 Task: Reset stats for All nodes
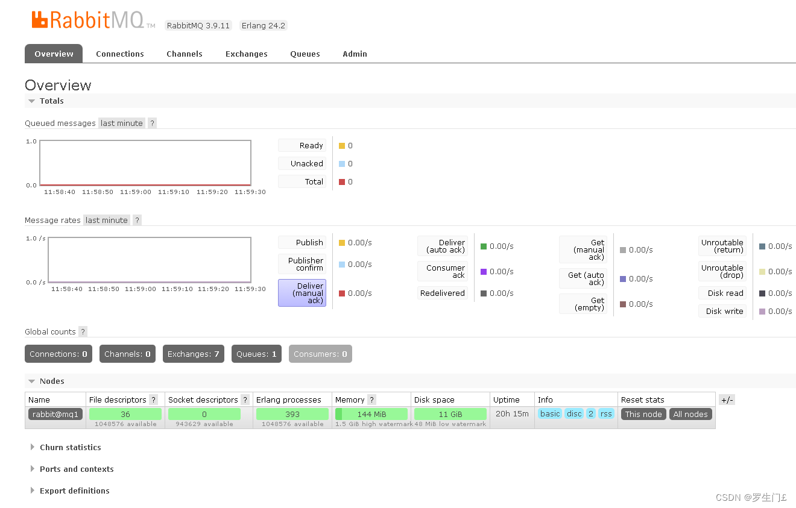690,414
